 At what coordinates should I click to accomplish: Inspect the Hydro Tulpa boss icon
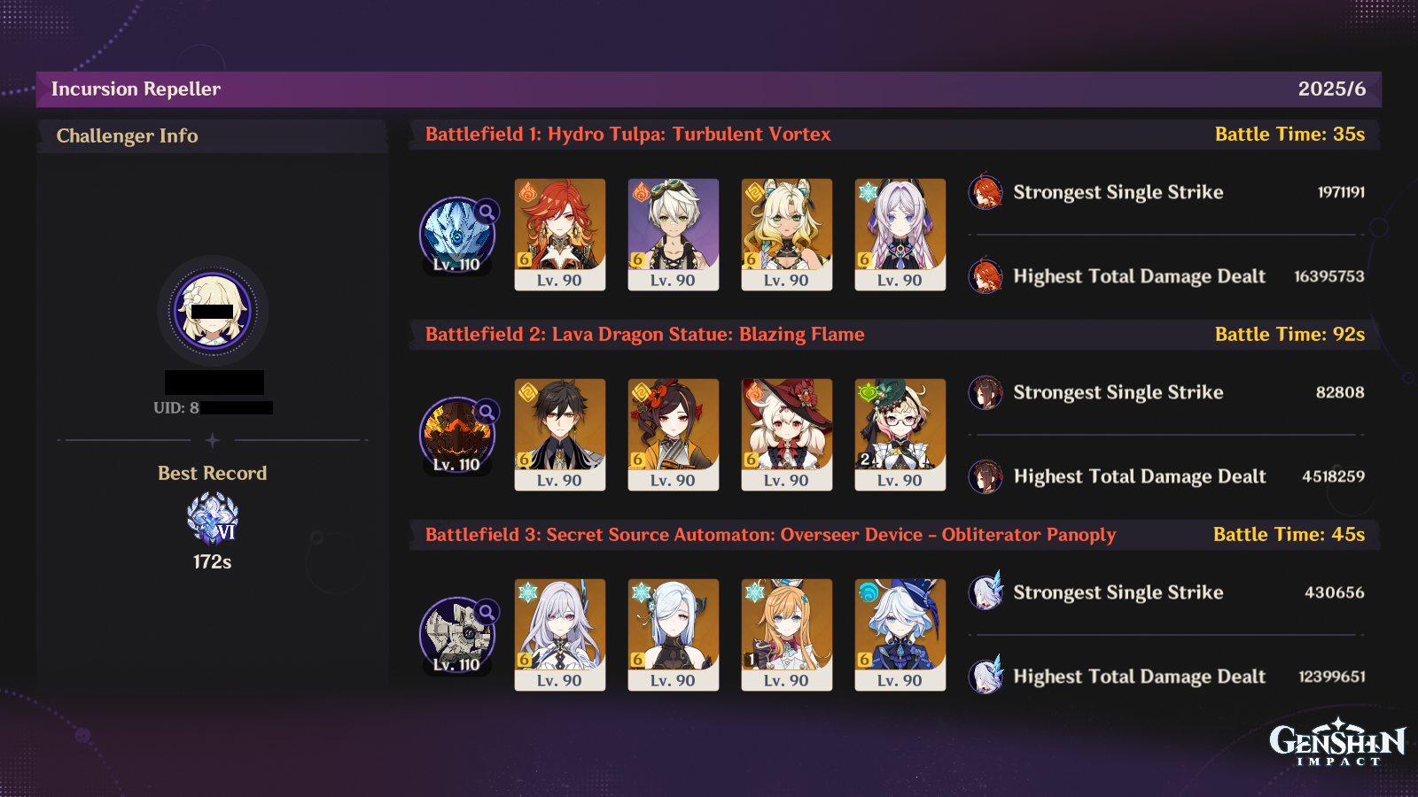tap(457, 235)
